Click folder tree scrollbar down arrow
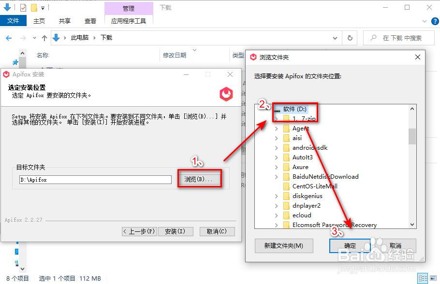The image size is (440, 284). tap(412, 225)
